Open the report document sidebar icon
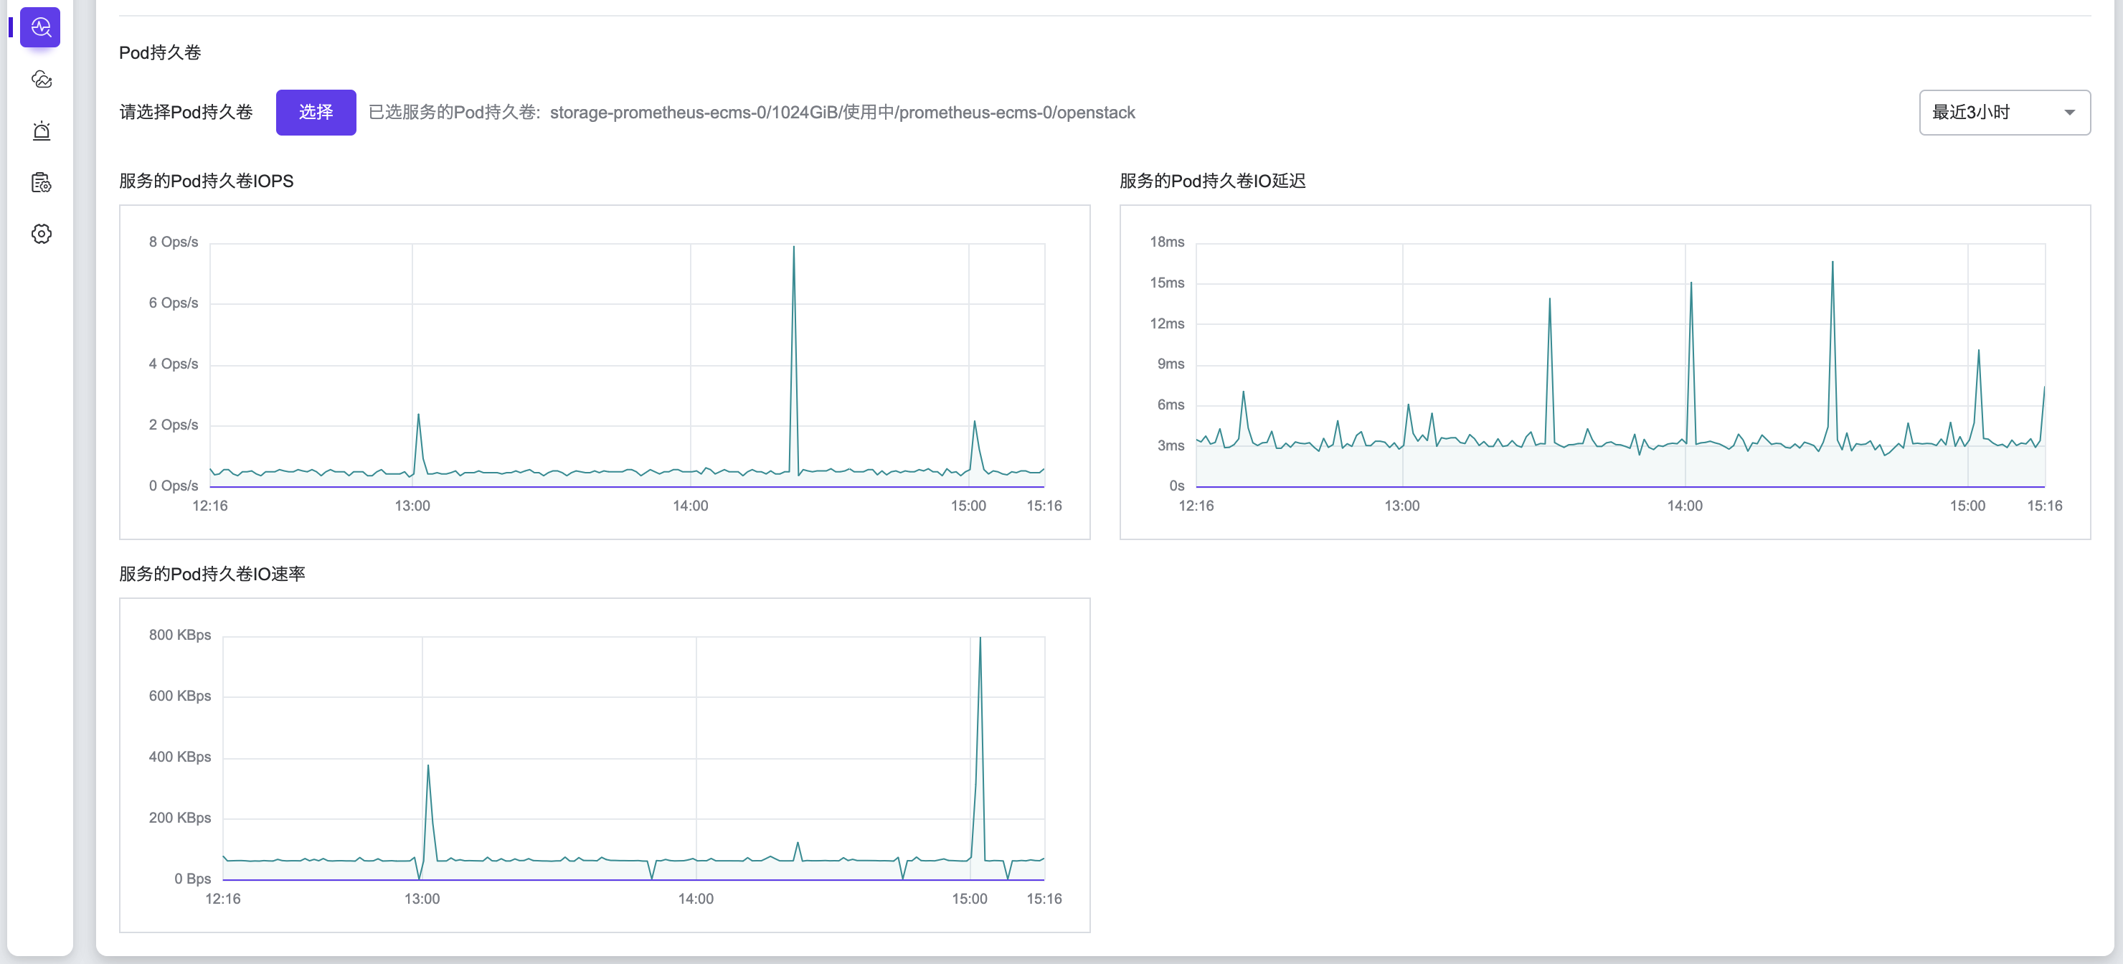 coord(41,182)
